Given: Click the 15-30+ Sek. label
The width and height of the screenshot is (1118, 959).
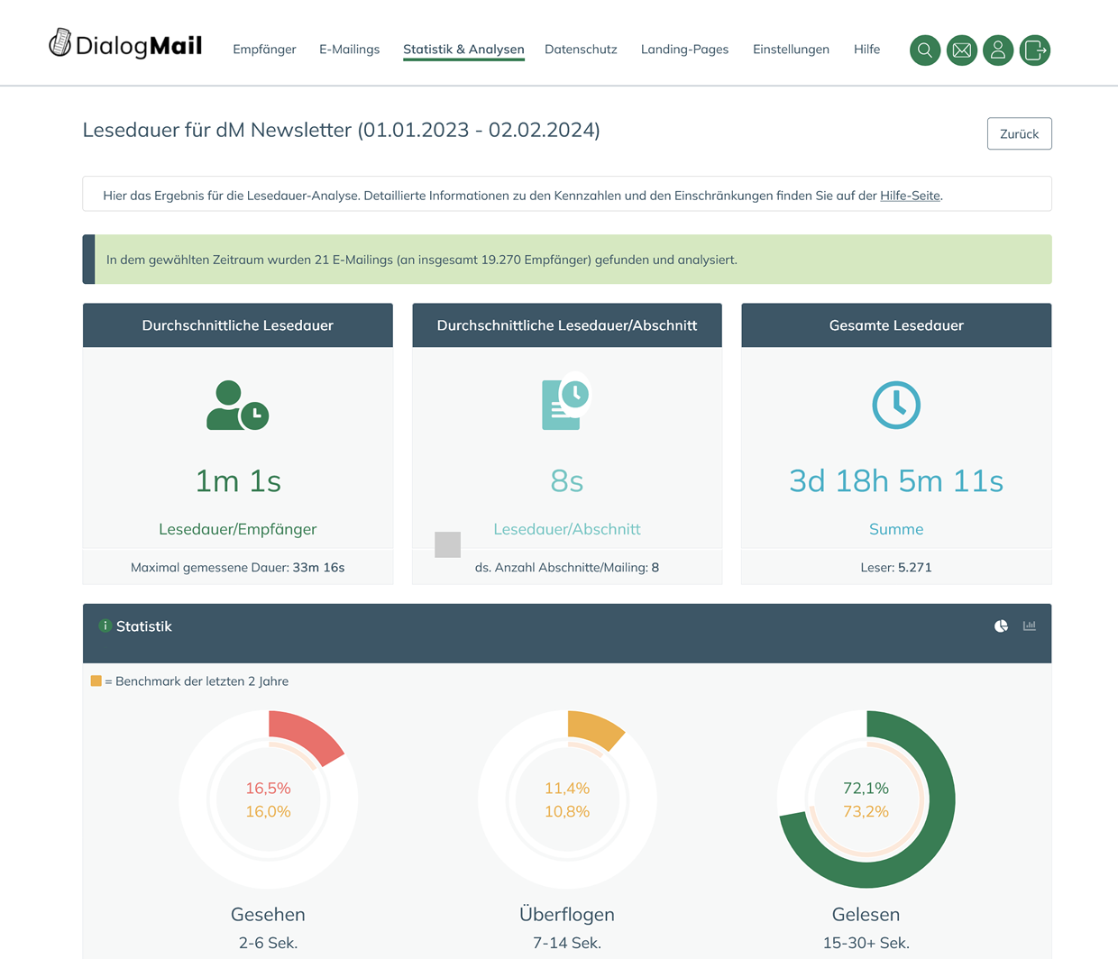Looking at the screenshot, I should 866,944.
